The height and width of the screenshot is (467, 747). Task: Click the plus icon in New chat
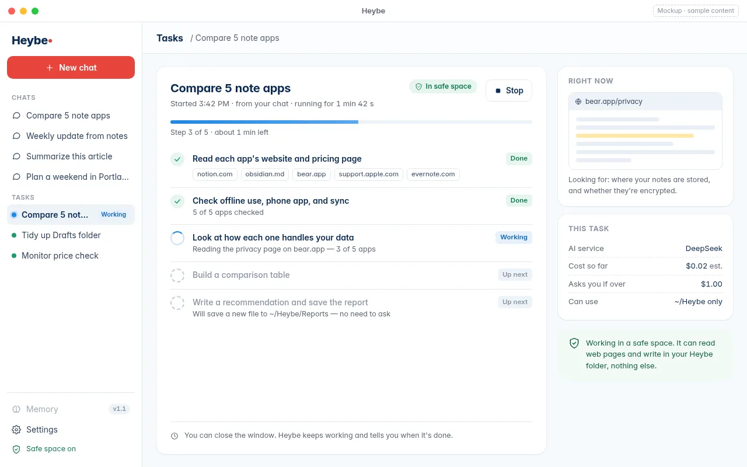click(50, 68)
